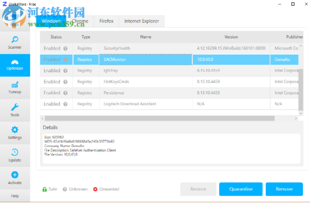Switch to the Internet Explorer tab

(x=141, y=21)
